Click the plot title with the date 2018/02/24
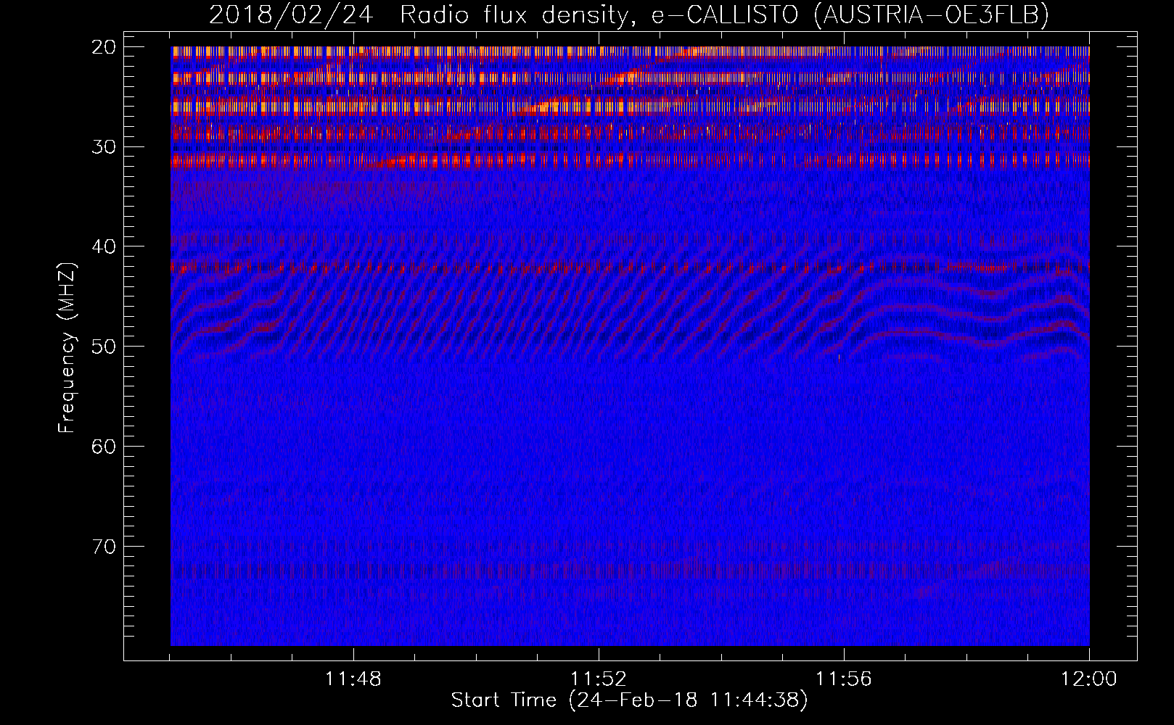This screenshot has width=1174, height=725. pyautogui.click(x=629, y=14)
